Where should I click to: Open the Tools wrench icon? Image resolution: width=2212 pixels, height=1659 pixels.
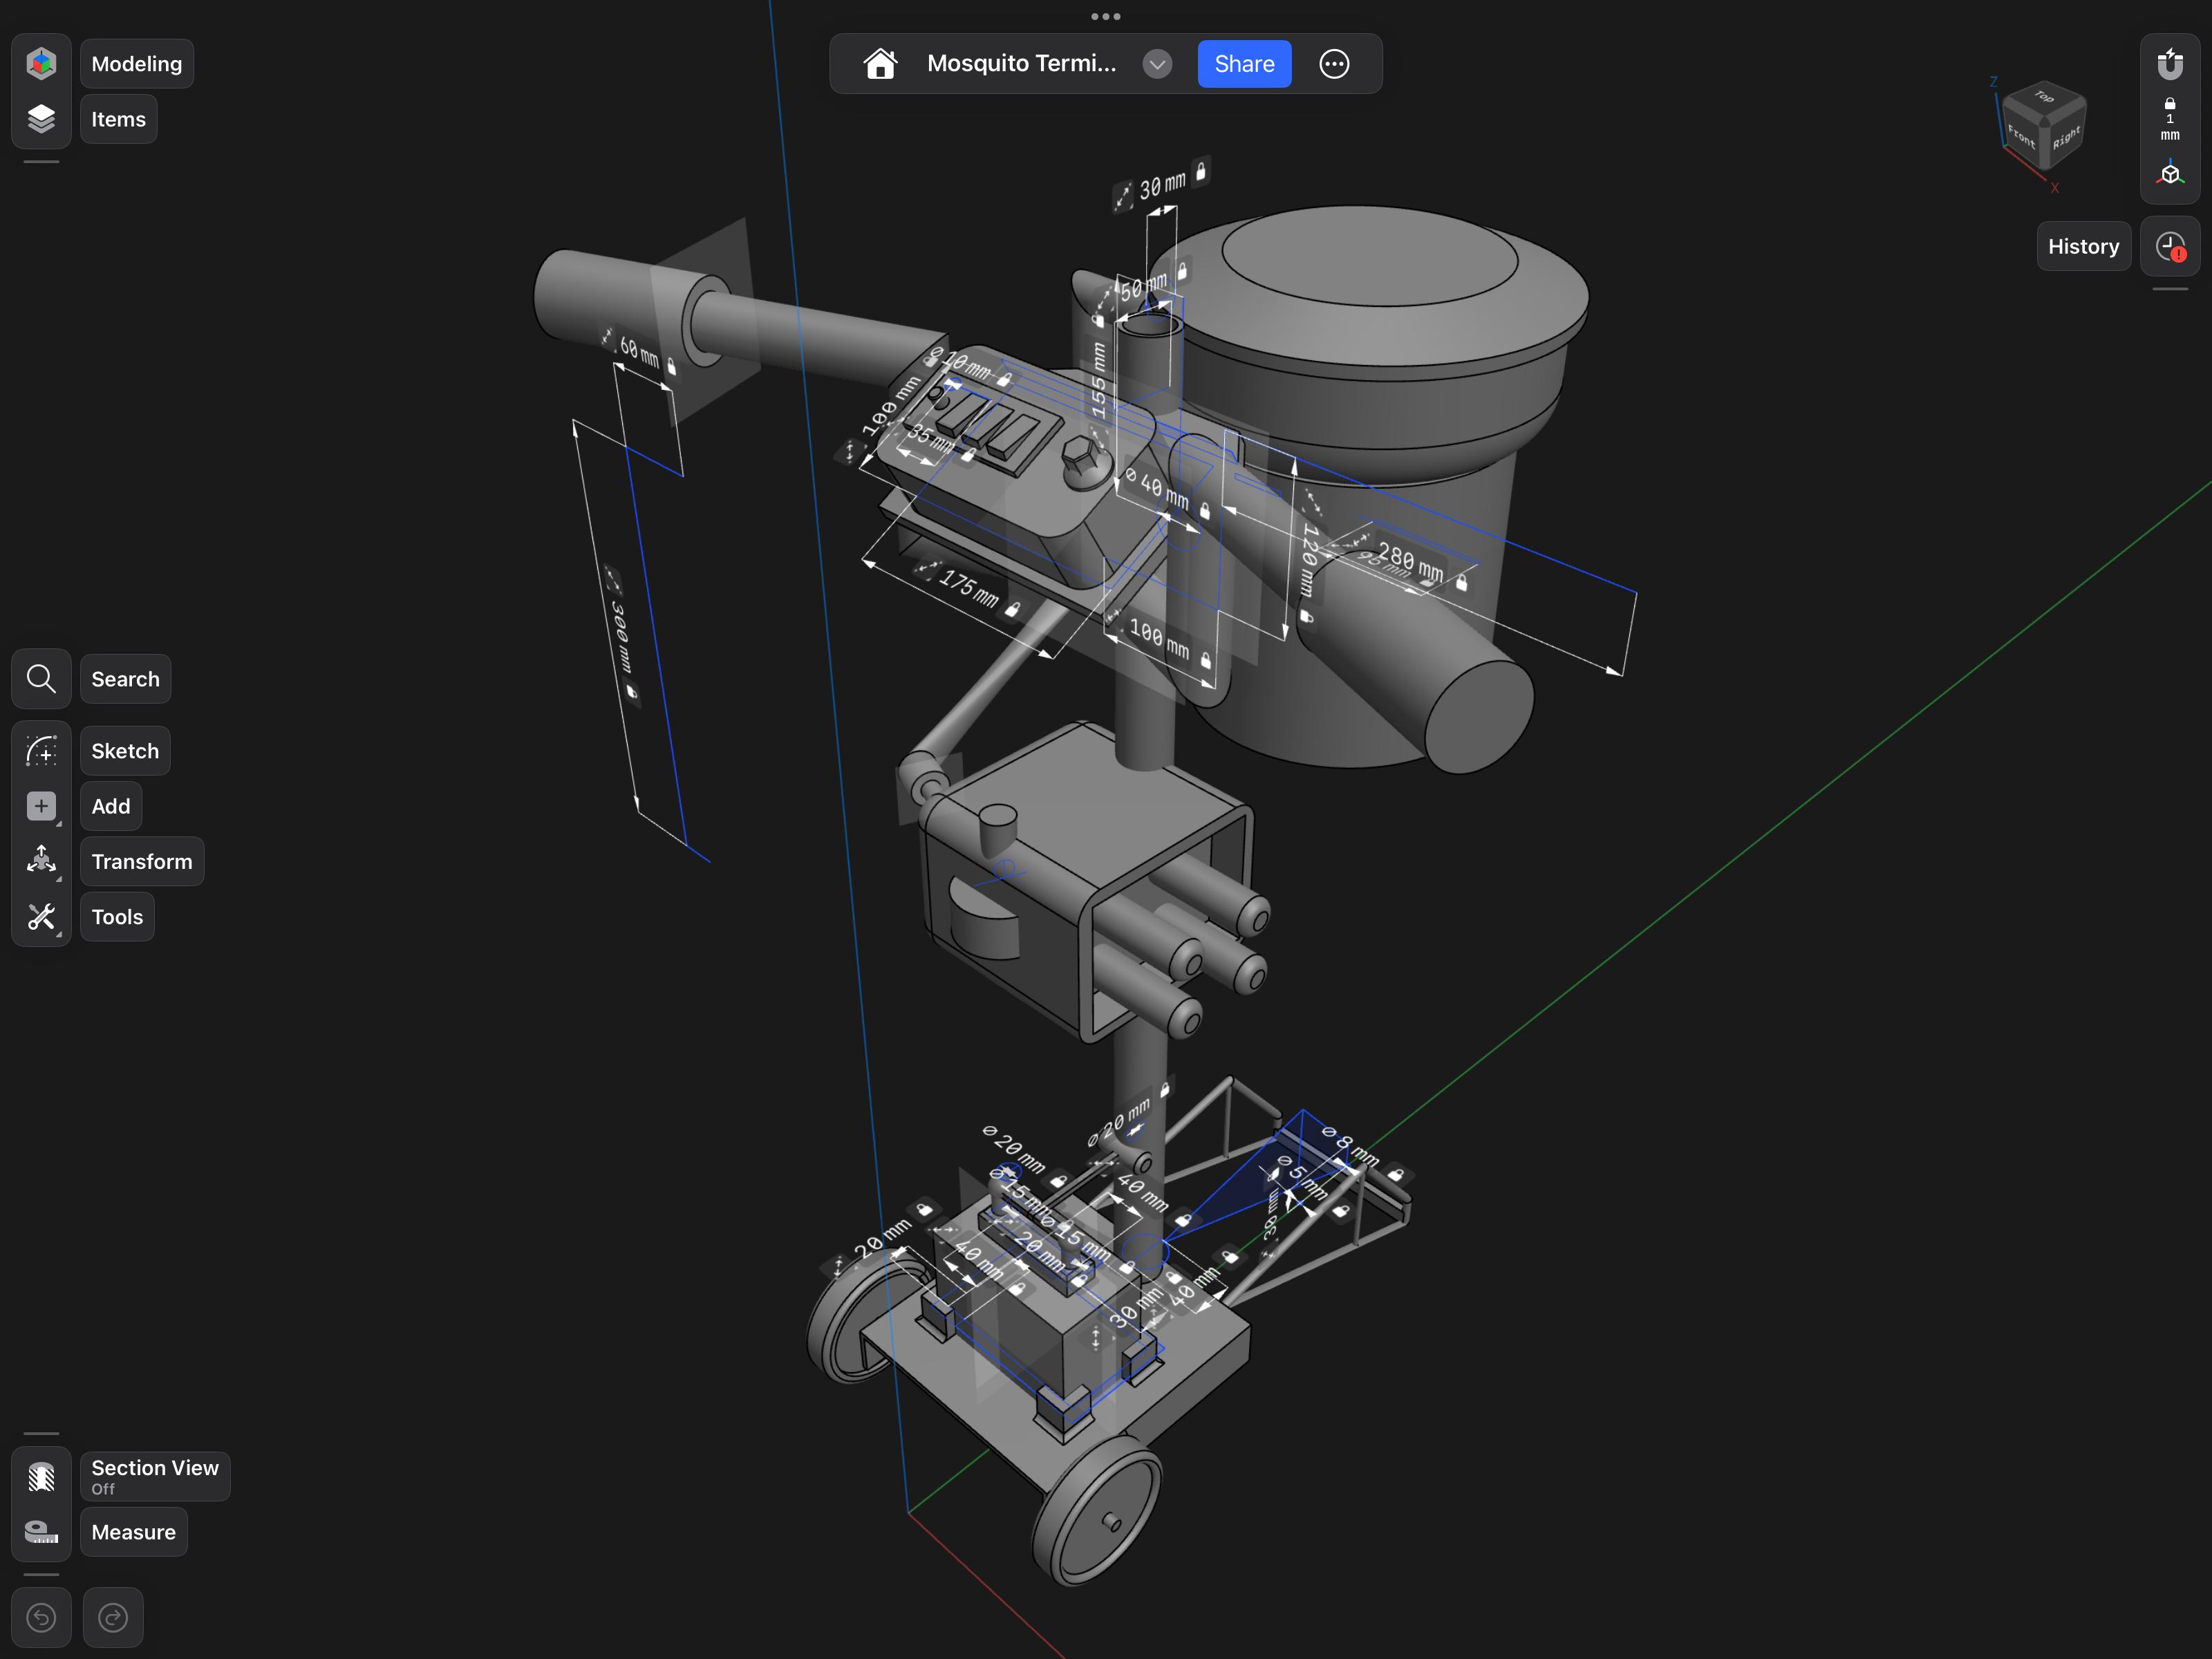tap(41, 917)
